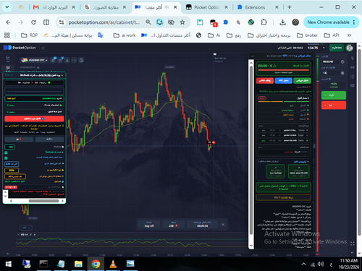The height and width of the screenshot is (271, 362).
Task: Open the USD/INR OTC asset selector
Action: point(34,60)
